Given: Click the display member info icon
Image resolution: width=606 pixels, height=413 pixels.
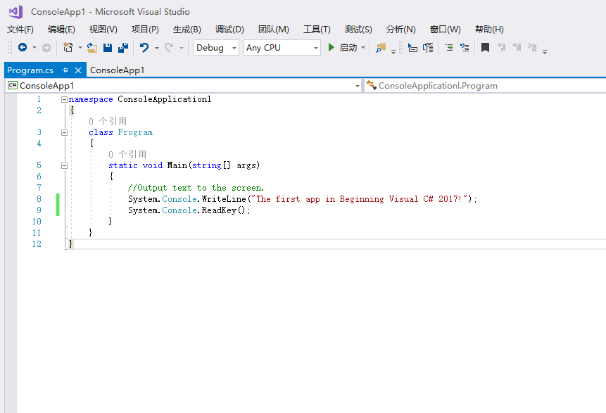Looking at the screenshot, I should (x=412, y=48).
